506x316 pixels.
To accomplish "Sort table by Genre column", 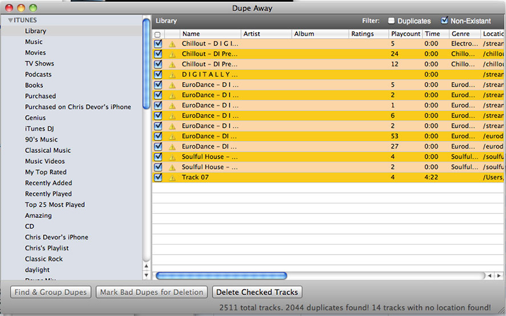I will click(x=465, y=34).
